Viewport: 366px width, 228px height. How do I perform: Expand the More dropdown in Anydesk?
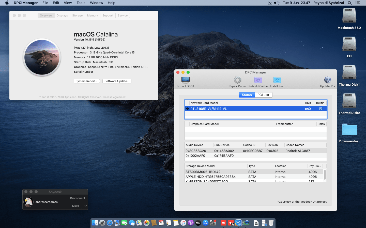coord(77,206)
